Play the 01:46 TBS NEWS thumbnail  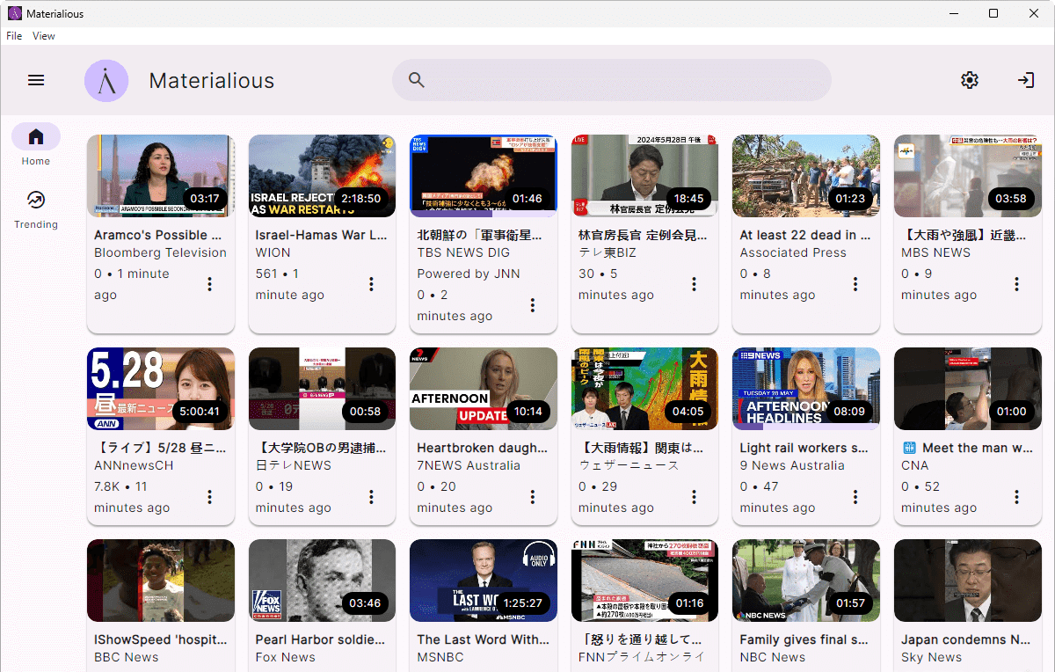(484, 176)
